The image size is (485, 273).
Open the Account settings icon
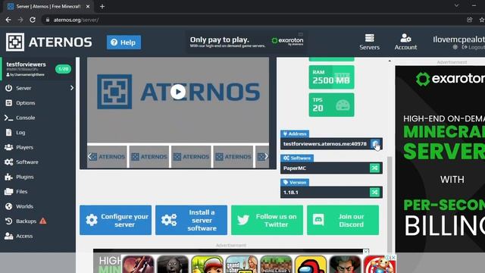pyautogui.click(x=405, y=42)
